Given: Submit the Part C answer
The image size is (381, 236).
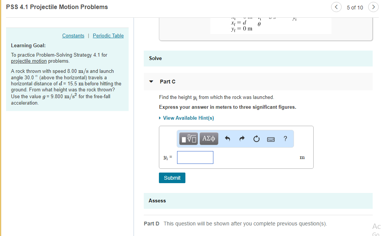Looking at the screenshot, I should point(172,177).
